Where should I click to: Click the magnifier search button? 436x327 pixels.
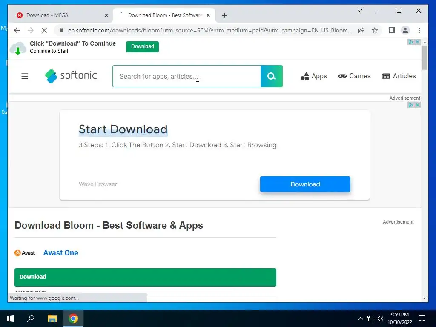[x=271, y=76]
